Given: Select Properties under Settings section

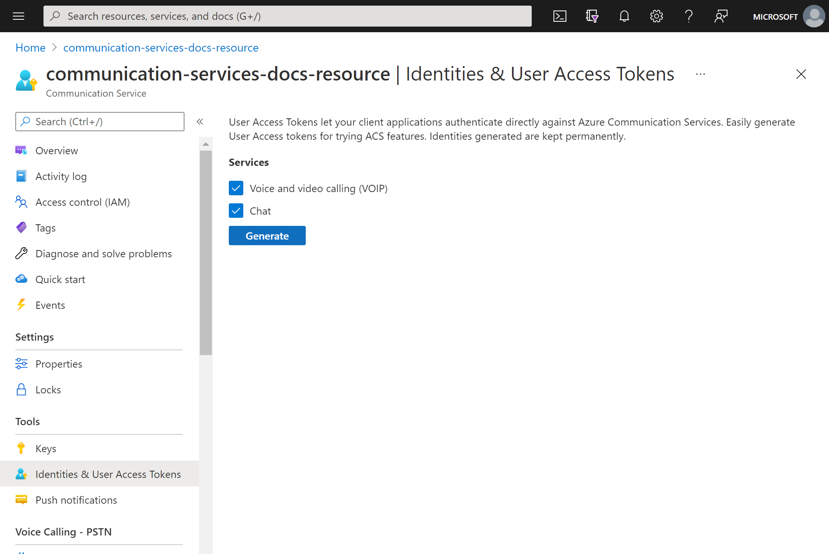Looking at the screenshot, I should (x=58, y=364).
